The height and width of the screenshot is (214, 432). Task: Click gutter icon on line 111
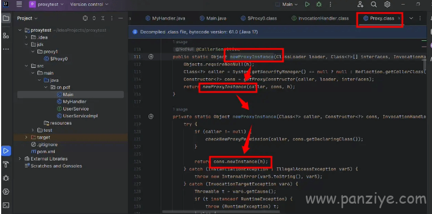click(151, 57)
